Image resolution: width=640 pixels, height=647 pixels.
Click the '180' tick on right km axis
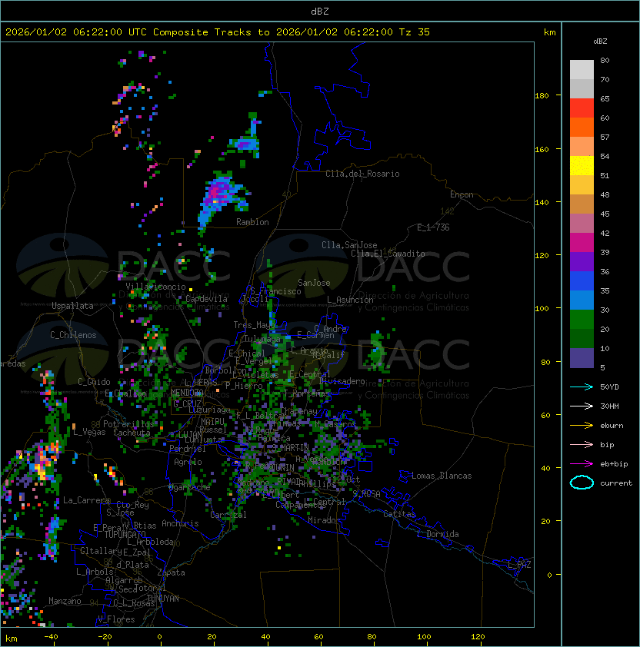542,96
